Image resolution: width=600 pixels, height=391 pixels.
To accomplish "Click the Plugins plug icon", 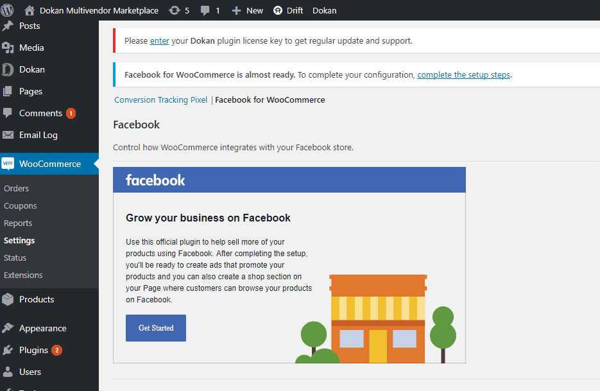I will click(x=8, y=350).
